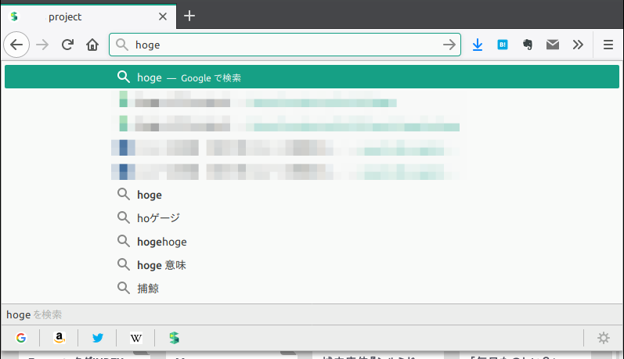Open the Downloads toolbar icon
This screenshot has width=624, height=359.
tap(478, 45)
